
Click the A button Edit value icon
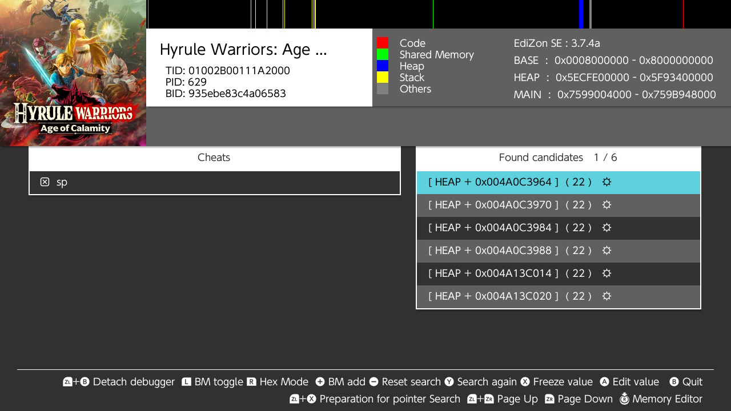(604, 382)
